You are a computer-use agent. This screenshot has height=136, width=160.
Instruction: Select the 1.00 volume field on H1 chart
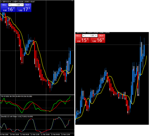pyautogui.click(x=16, y=5)
